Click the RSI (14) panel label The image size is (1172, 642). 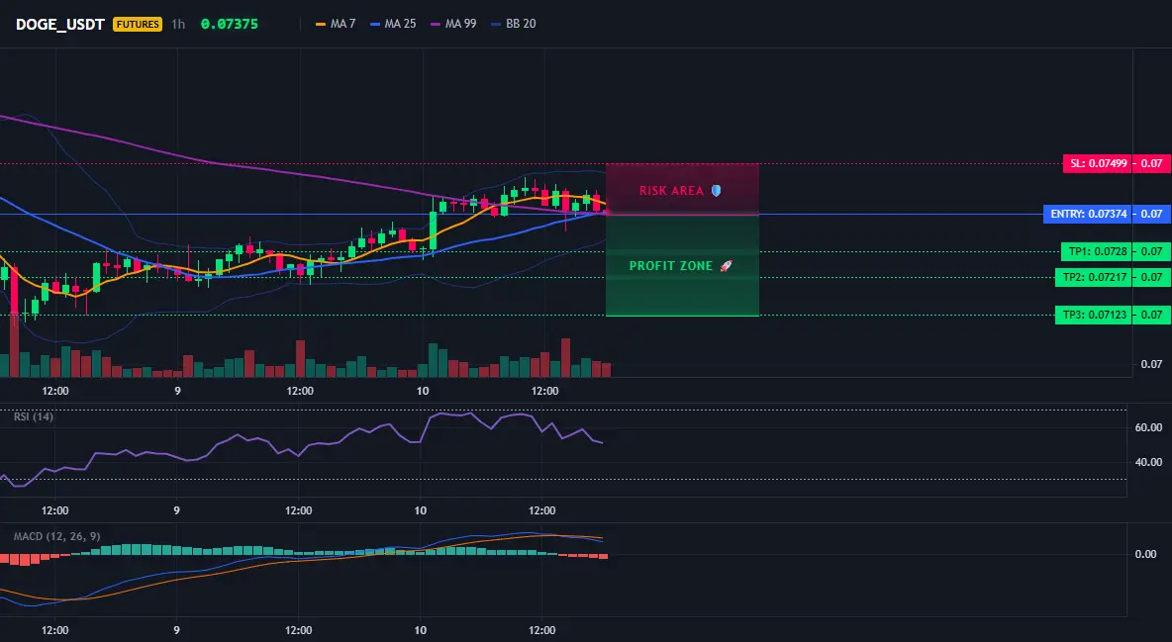tap(34, 416)
